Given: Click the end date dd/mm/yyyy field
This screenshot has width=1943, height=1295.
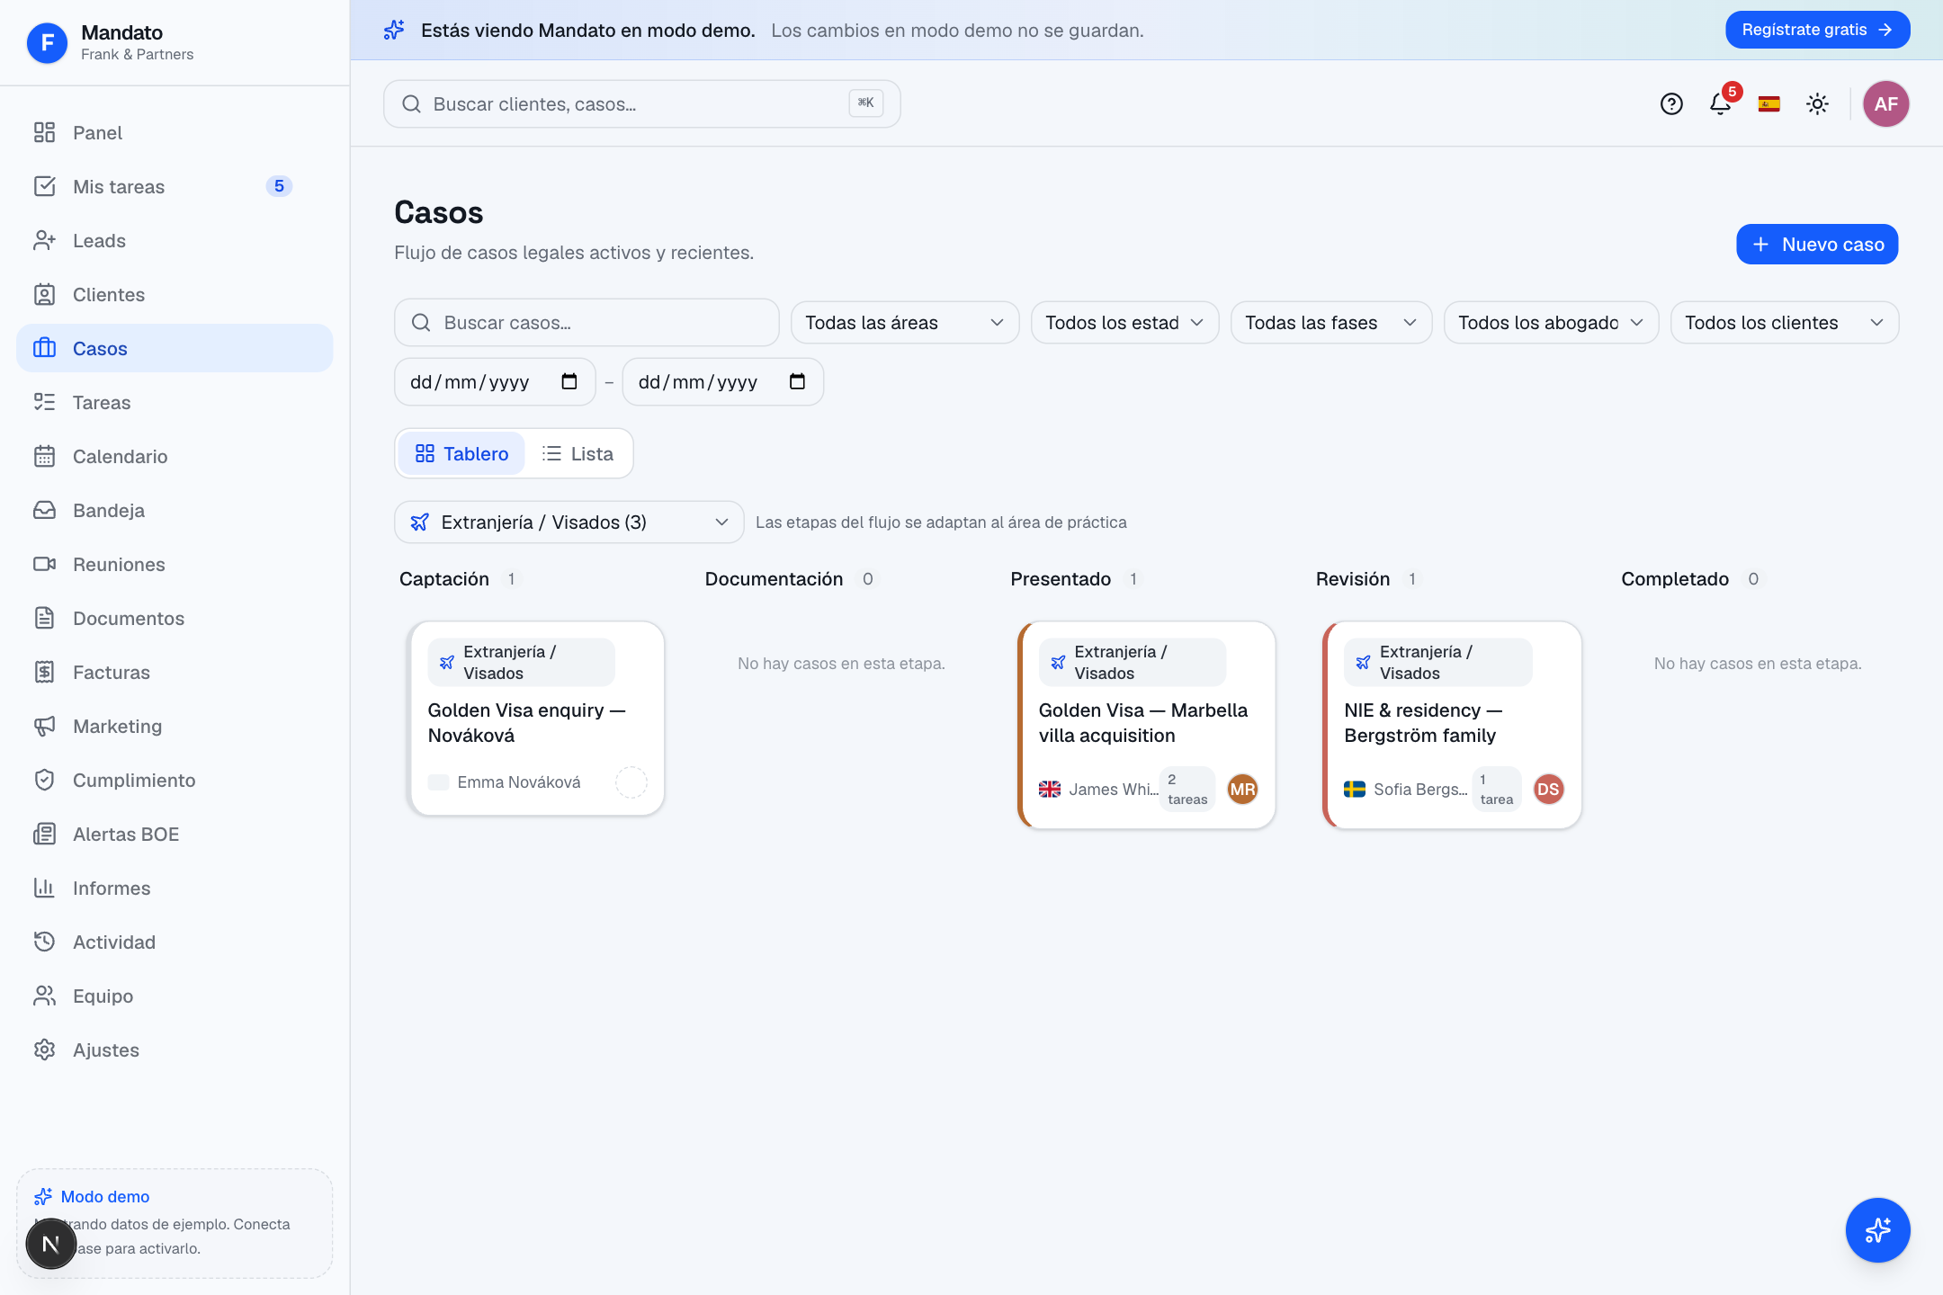Looking at the screenshot, I should [x=722, y=381].
